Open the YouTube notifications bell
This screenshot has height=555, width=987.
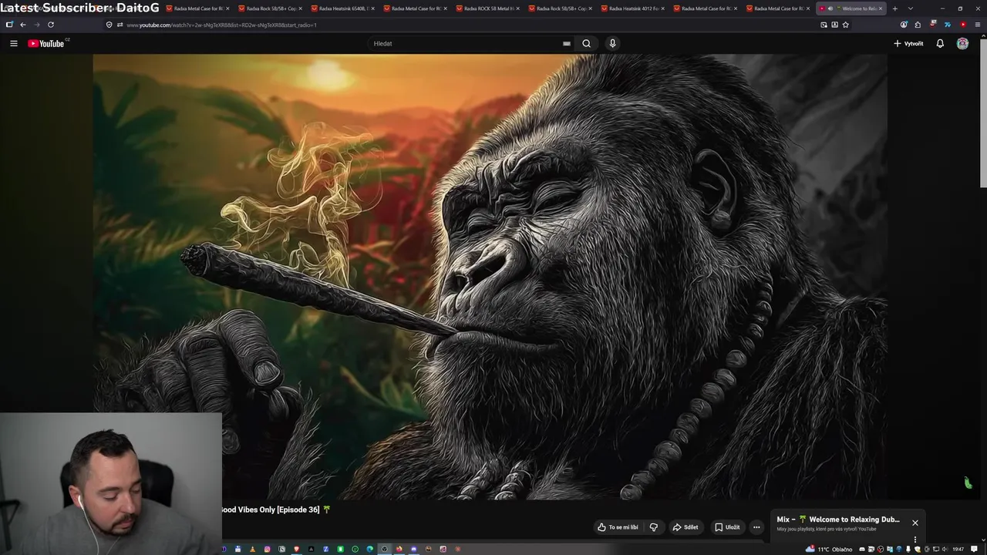(x=940, y=43)
